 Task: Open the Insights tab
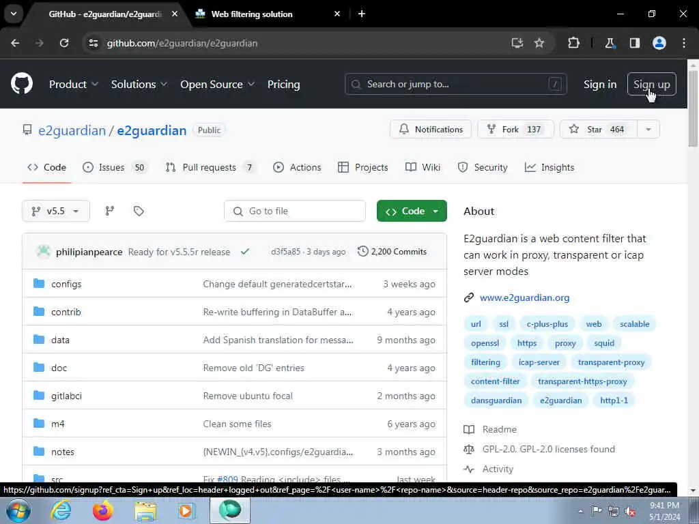pos(550,167)
